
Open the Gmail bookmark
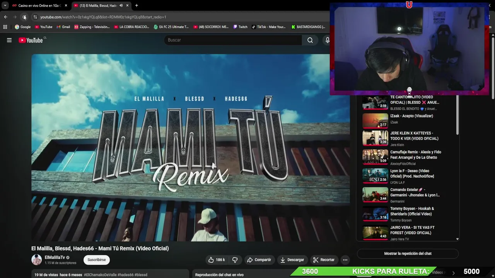(x=63, y=27)
